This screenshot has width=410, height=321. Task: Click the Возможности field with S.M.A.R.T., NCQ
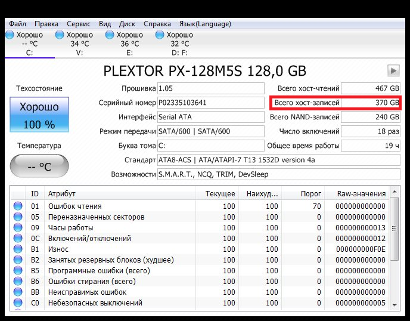pyautogui.click(x=279, y=174)
